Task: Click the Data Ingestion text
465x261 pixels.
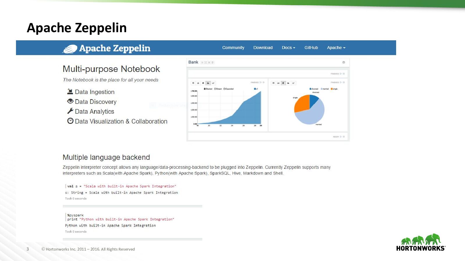Action: point(95,92)
